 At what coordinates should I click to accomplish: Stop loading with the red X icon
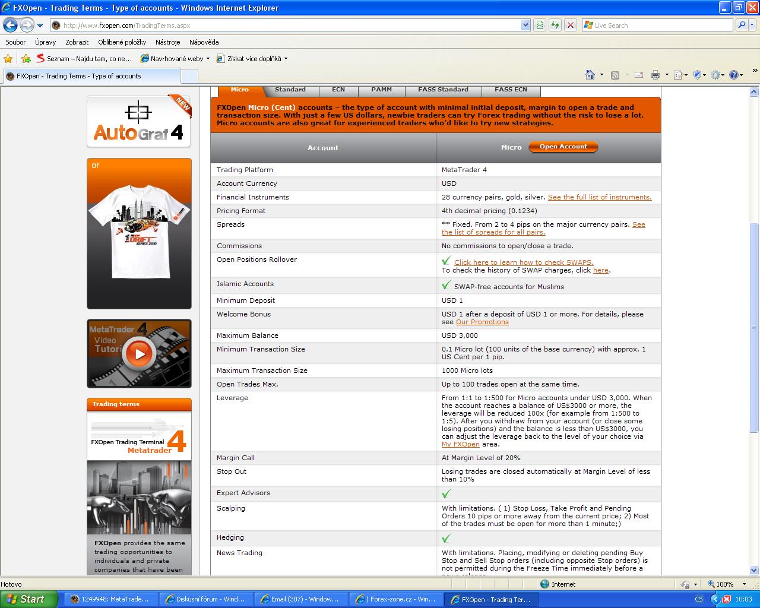click(x=571, y=25)
